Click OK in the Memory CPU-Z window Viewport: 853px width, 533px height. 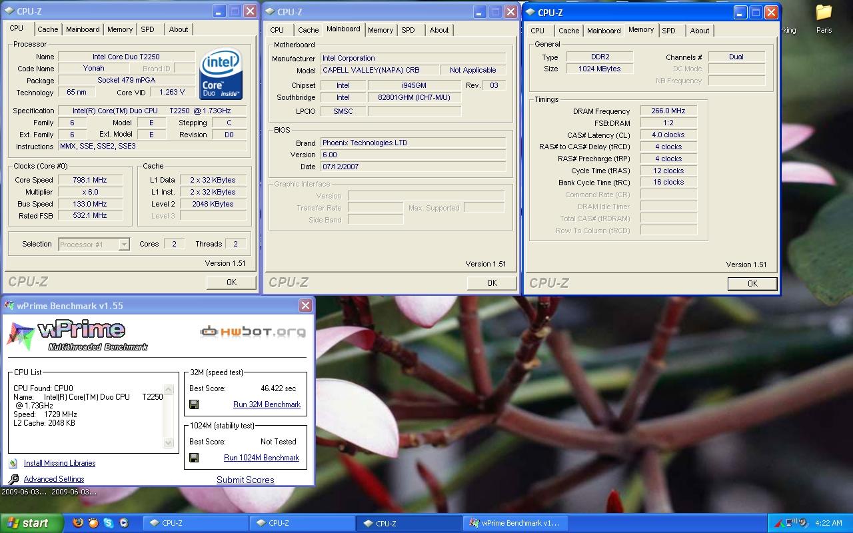(x=752, y=284)
